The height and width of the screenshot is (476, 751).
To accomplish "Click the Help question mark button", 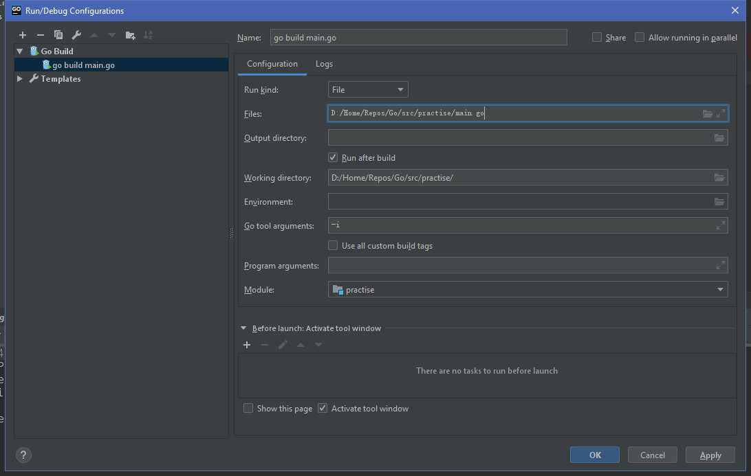I will pos(23,455).
